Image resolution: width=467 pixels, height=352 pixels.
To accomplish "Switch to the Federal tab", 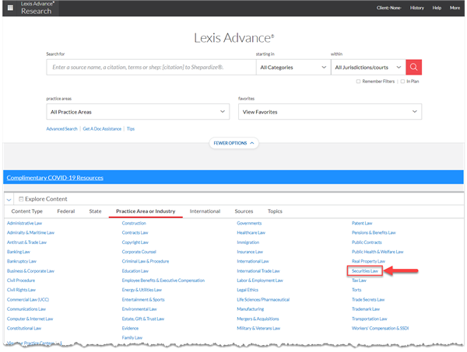I will [66, 211].
